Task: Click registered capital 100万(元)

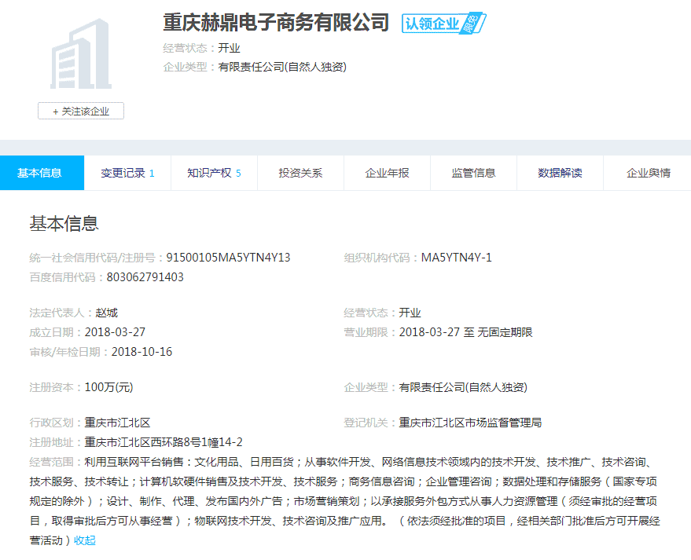Action: point(108,387)
